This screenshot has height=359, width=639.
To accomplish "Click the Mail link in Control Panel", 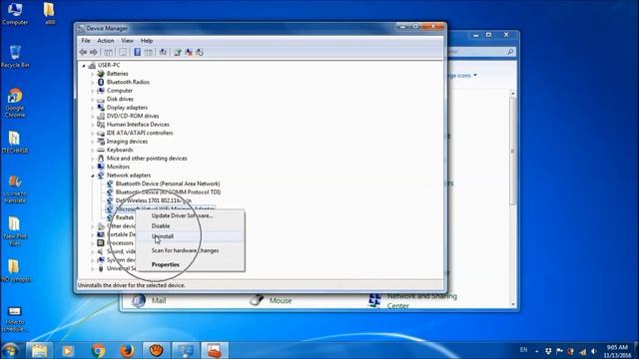I will [x=159, y=300].
